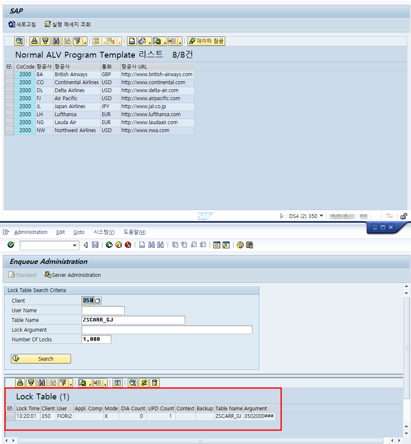This screenshot has height=444, width=411.
Task: Click Number Of Locks field
Action: pyautogui.click(x=96, y=339)
